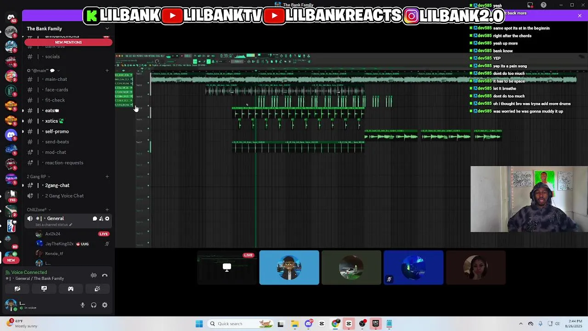This screenshot has width=588, height=331.
Task: Open server icon with 110 badge
Action: click(x=11, y=195)
